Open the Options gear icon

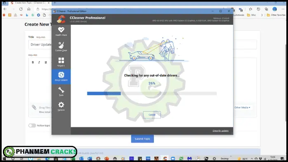(61, 105)
